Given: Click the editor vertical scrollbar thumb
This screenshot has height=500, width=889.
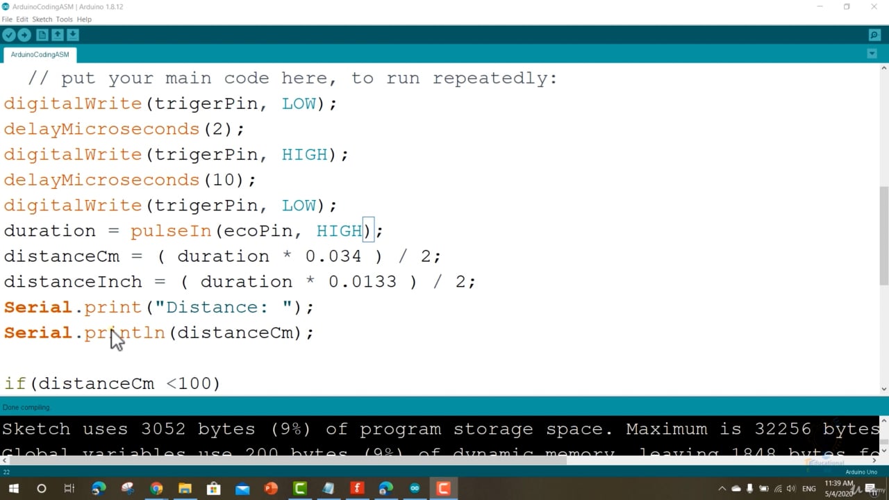Looking at the screenshot, I should click(x=884, y=235).
